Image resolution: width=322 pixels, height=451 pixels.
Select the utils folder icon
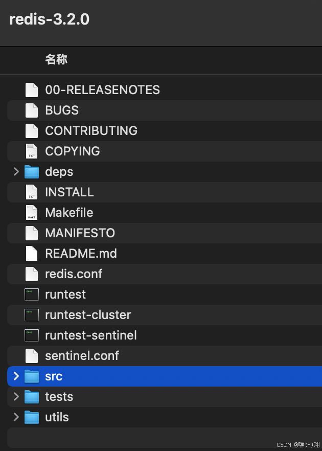coord(31,417)
